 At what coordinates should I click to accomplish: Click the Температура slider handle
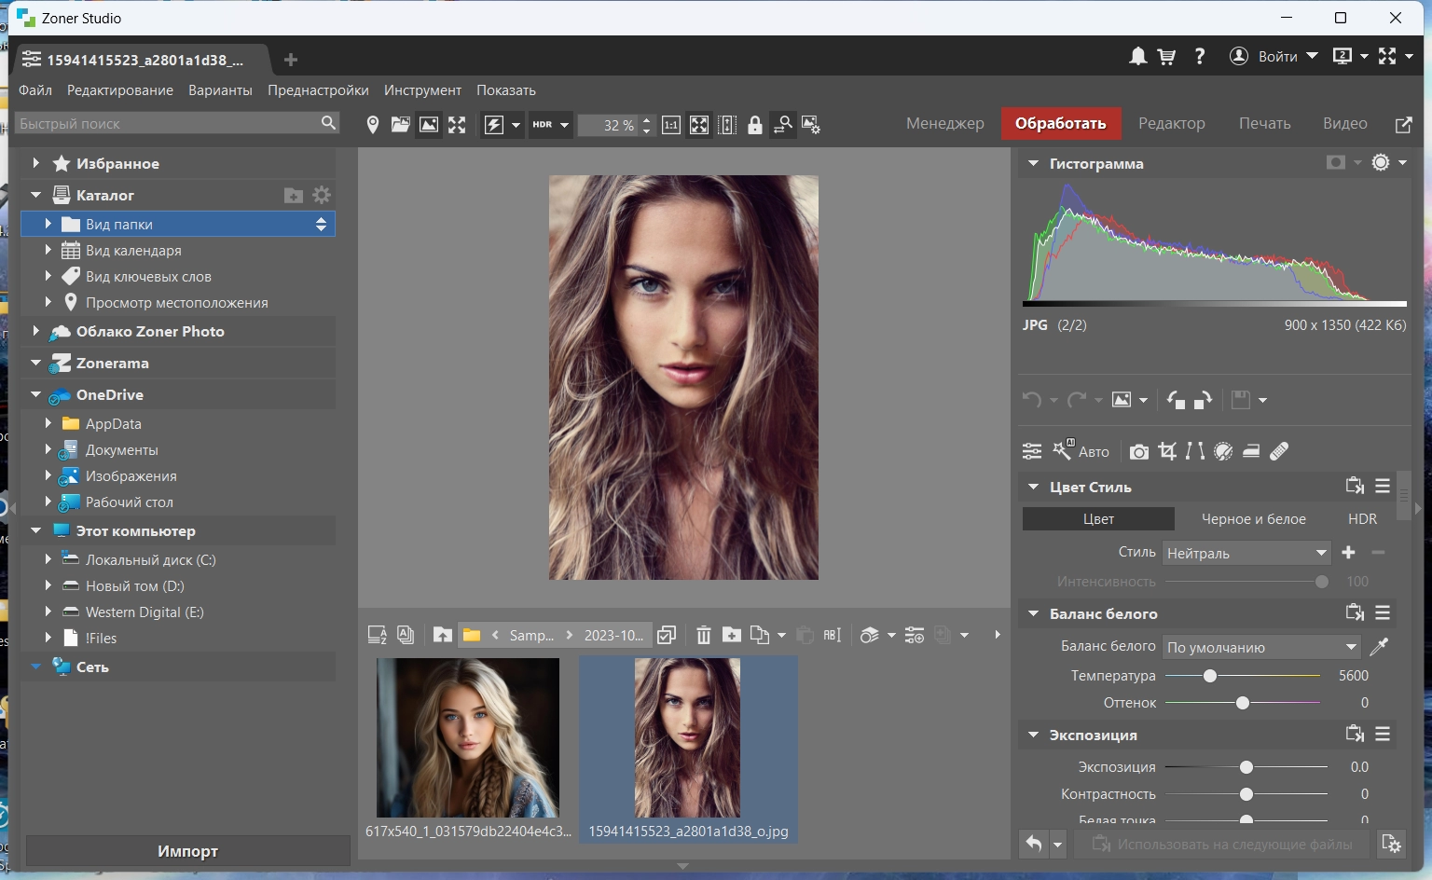pos(1209,676)
